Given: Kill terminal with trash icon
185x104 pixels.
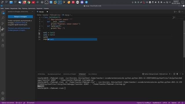Looking at the screenshot, I should coord(177,74).
